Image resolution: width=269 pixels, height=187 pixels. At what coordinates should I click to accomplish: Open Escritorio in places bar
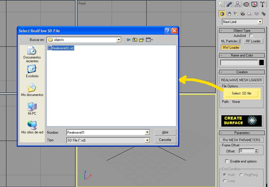32,71
